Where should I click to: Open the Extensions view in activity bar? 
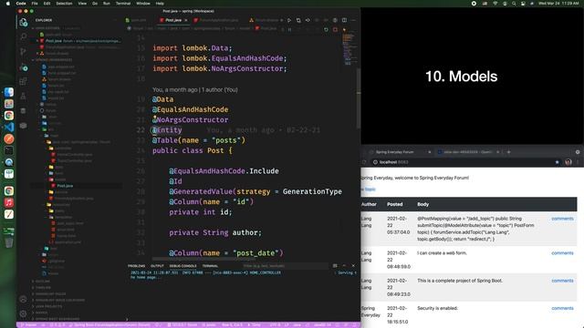(x=23, y=81)
